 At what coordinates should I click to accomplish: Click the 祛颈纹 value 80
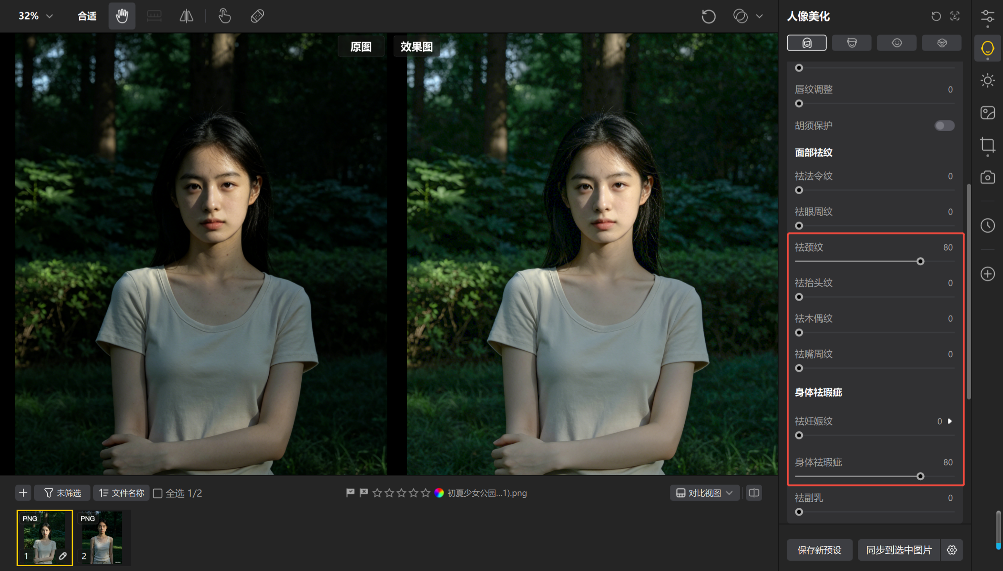948,247
